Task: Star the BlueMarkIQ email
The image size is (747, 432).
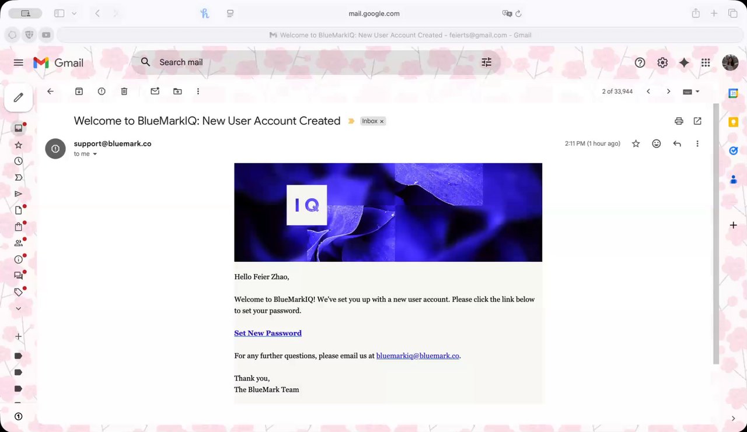Action: (x=636, y=143)
